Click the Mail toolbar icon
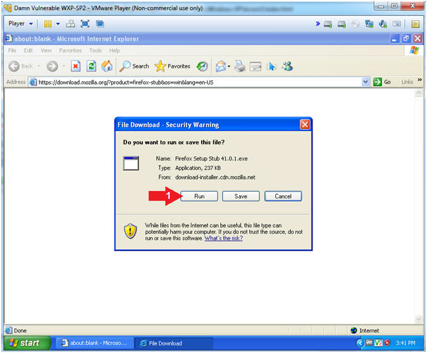This screenshot has width=427, height=353. 221,66
